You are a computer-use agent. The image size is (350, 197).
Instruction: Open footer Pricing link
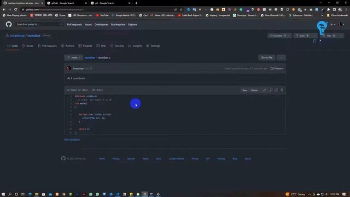pos(195,159)
